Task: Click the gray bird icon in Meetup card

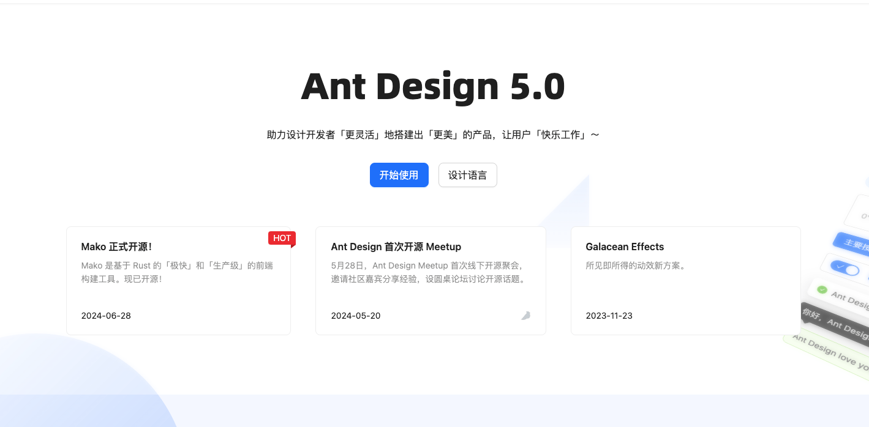Action: tap(525, 316)
